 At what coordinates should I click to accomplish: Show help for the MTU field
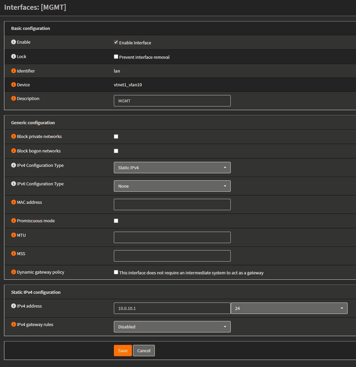pyautogui.click(x=13, y=235)
